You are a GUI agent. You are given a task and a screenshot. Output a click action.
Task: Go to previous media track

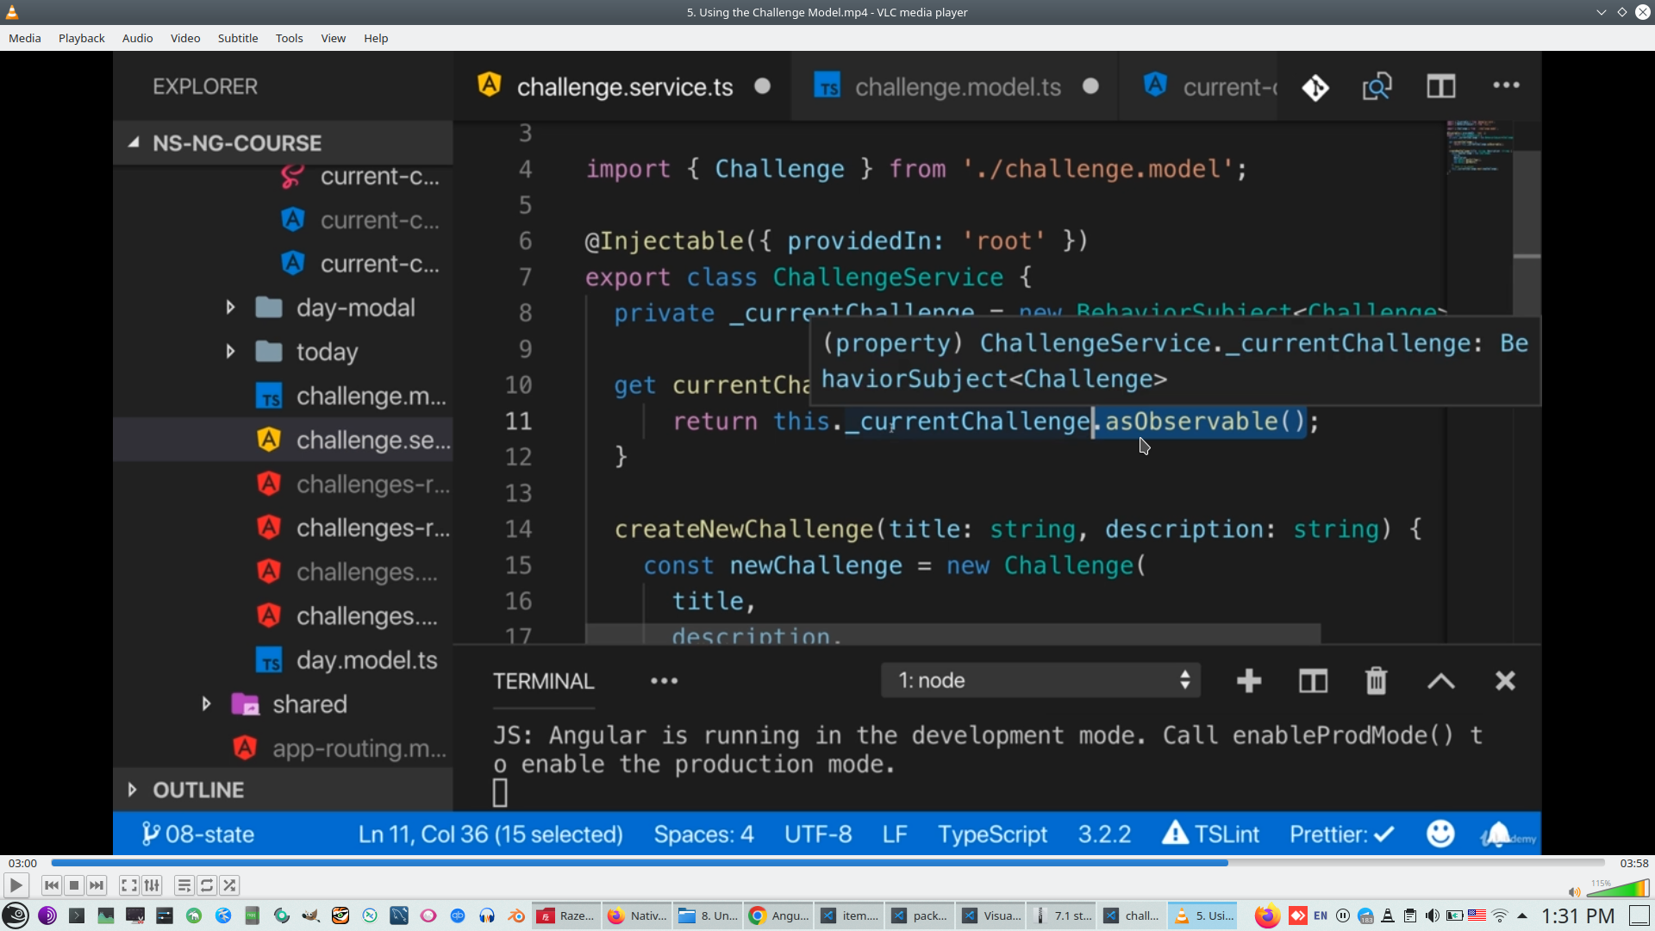click(x=52, y=885)
